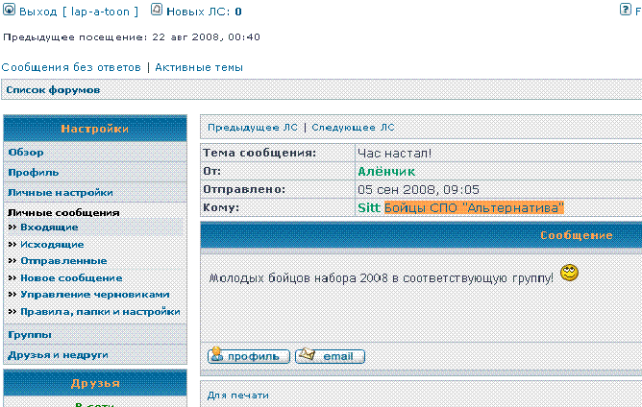
Task: Click the Друзья panel header
Action: coord(95,383)
